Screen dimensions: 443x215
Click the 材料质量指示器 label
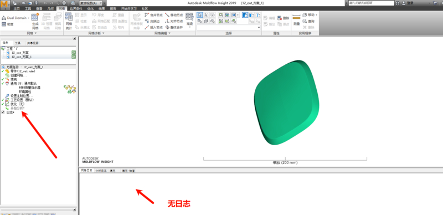coord(29,88)
